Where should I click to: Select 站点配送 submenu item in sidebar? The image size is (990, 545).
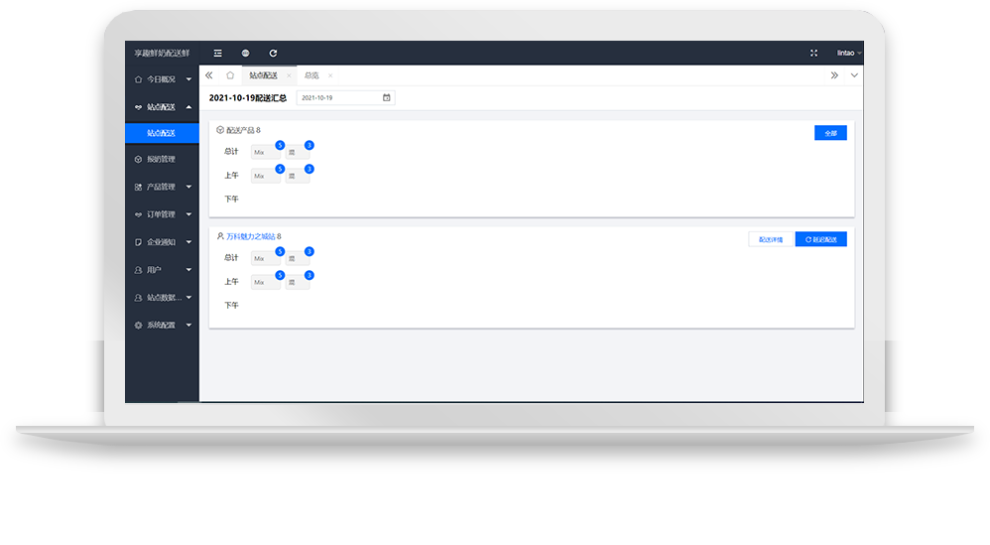pyautogui.click(x=161, y=132)
